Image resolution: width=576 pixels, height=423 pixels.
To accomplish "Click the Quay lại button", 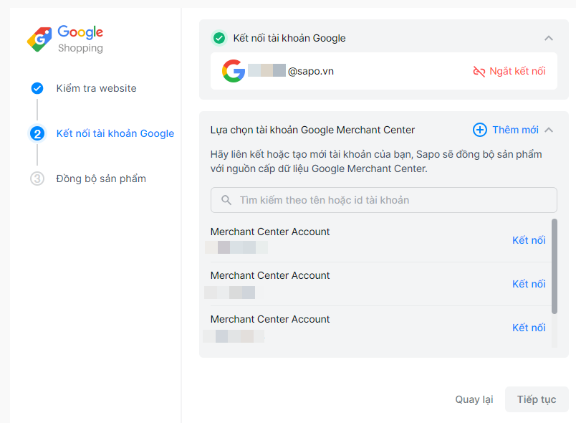I will click(x=474, y=399).
